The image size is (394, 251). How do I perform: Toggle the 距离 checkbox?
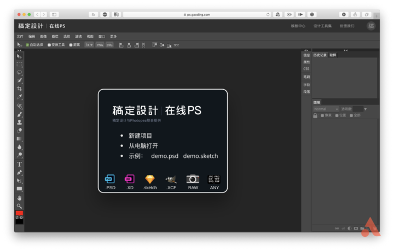pyautogui.click(x=71, y=45)
